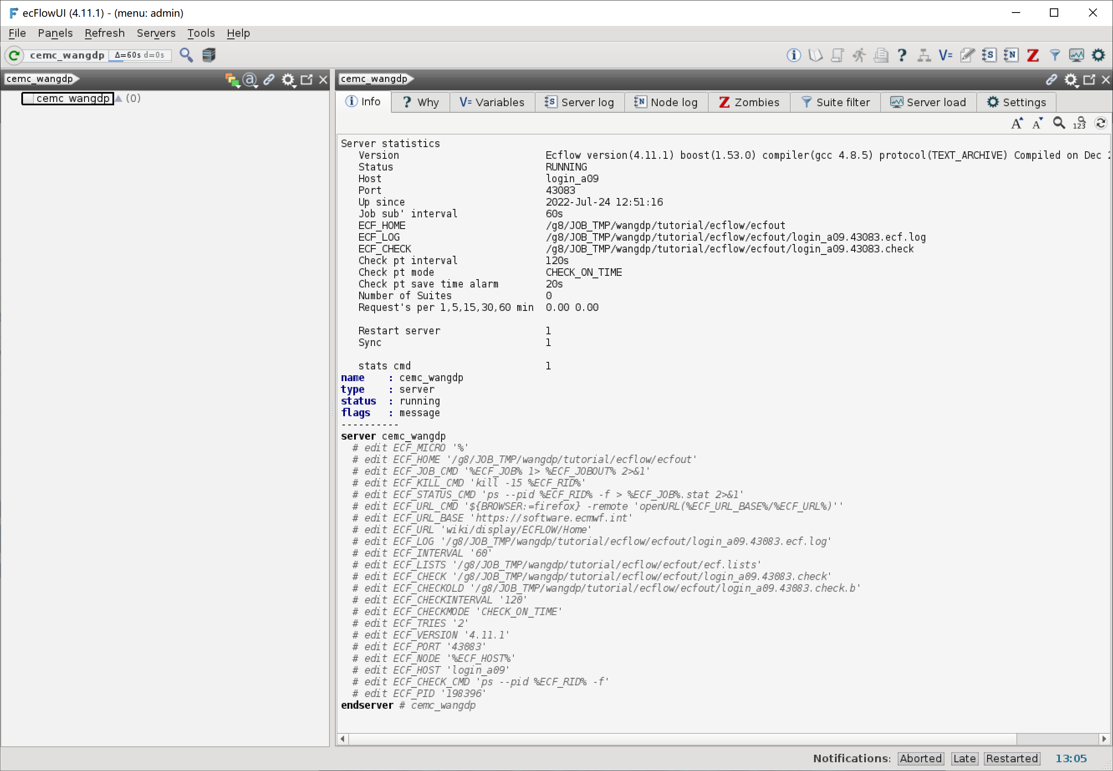Screen dimensions: 1113x771
Task: Click the horizontal scrollbar in info panel
Action: [682, 739]
